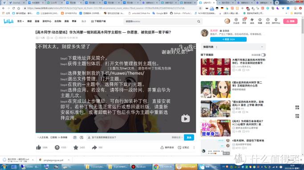Open the notes icon below the video

[x=179, y=147]
